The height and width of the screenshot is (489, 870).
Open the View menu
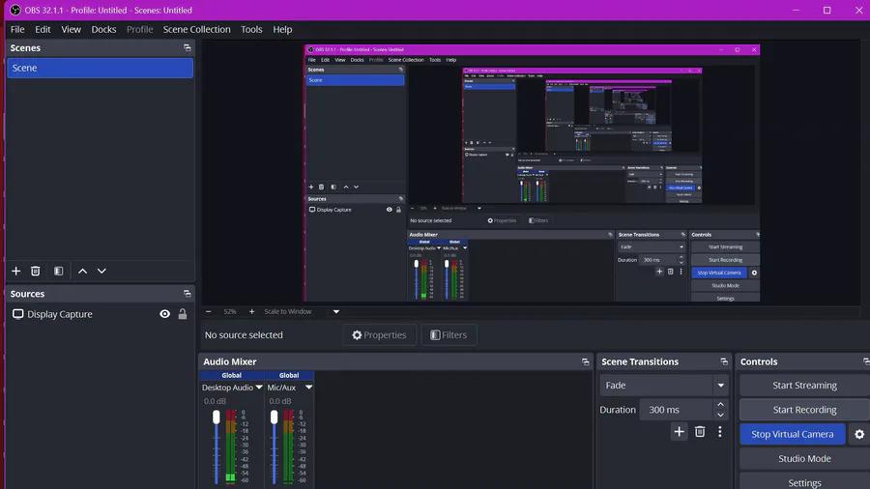71,29
